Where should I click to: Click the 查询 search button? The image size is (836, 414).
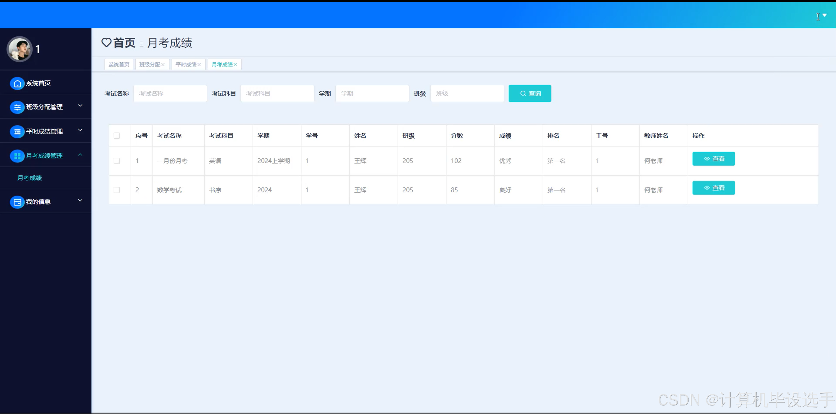click(x=530, y=93)
